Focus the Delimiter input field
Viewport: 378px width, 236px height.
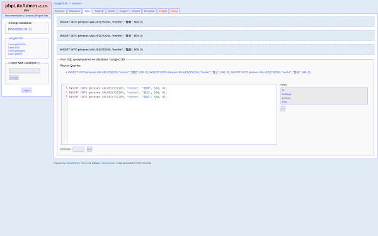[x=78, y=149]
